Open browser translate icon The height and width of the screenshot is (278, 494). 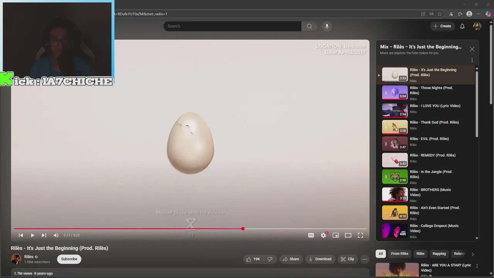[x=431, y=14]
